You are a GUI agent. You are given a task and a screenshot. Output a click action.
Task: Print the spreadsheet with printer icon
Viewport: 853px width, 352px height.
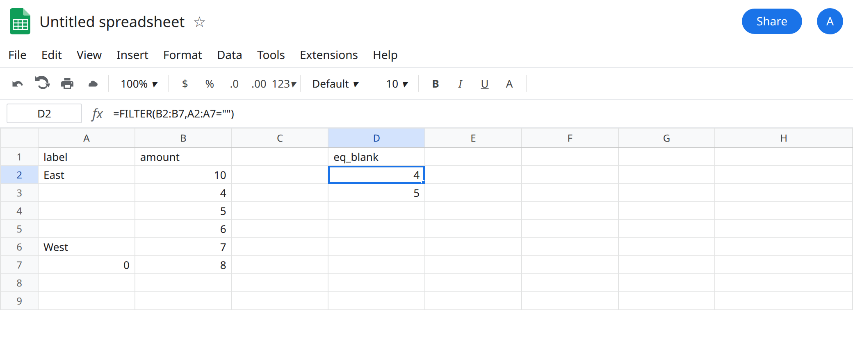click(x=67, y=83)
